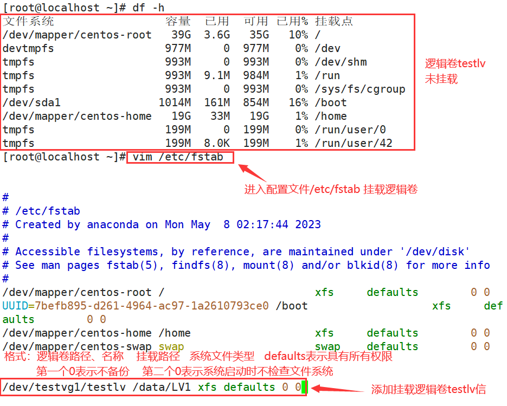Click '9.1M' used value
Viewport: 507px width, 406px height.
pos(217,75)
